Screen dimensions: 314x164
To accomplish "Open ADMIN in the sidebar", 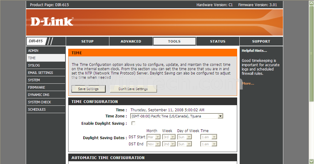I will [46, 51].
